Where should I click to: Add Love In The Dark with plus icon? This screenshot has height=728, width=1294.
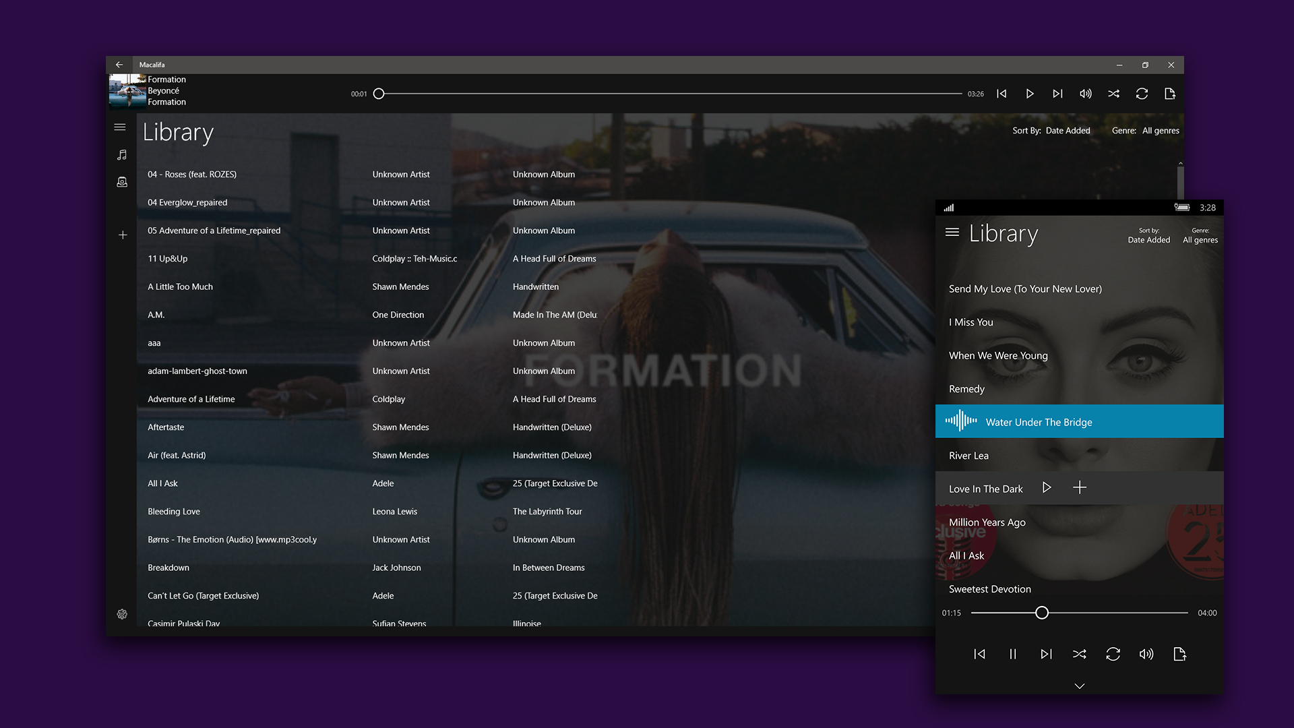[x=1079, y=487]
